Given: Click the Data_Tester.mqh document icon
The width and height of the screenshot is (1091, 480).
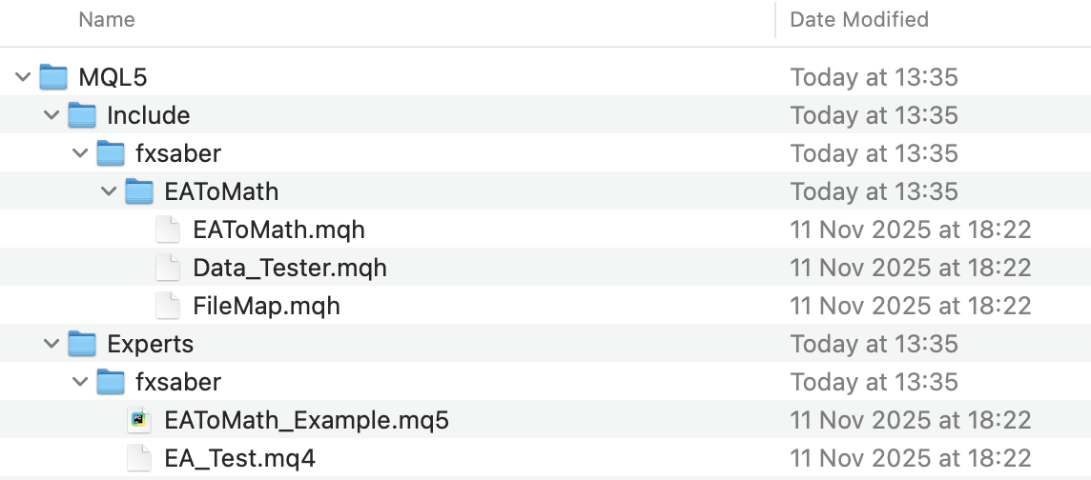Looking at the screenshot, I should coord(168,268).
